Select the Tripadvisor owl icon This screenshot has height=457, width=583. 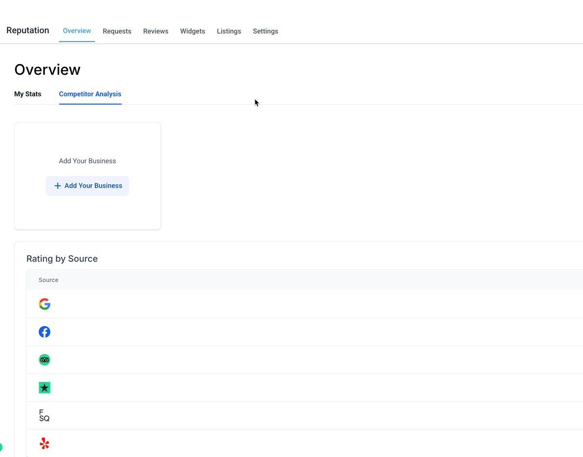pos(45,360)
